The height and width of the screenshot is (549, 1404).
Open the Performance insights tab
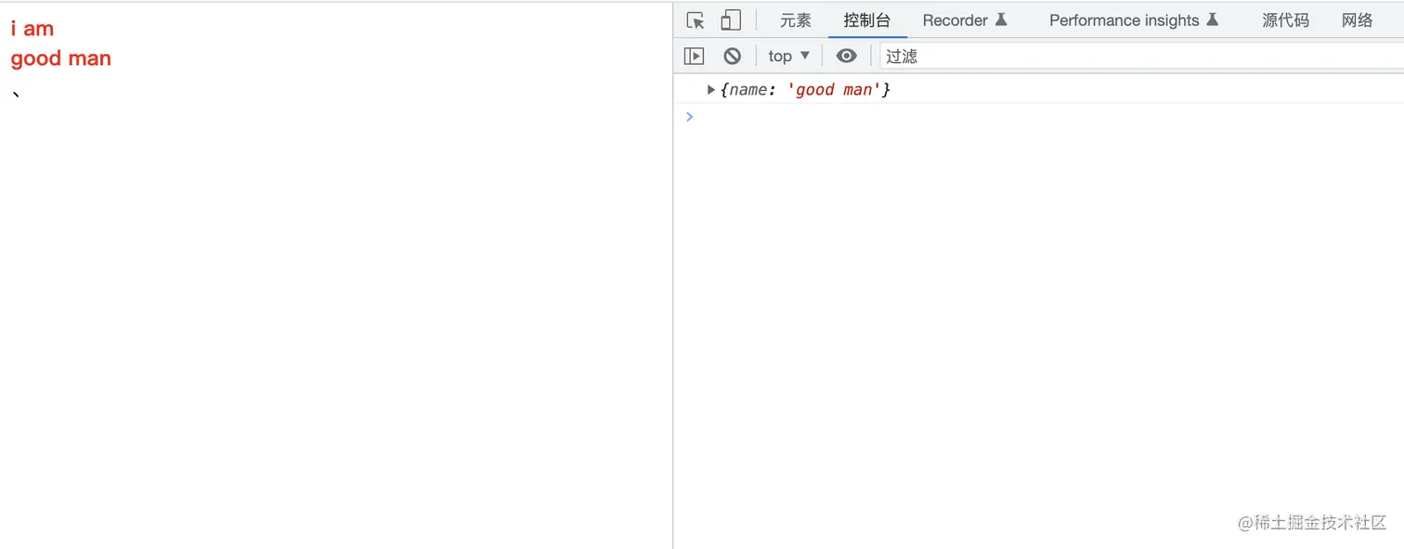(1134, 20)
